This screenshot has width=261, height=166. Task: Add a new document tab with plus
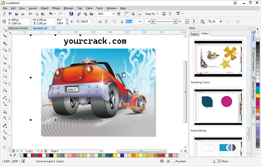point(54,28)
